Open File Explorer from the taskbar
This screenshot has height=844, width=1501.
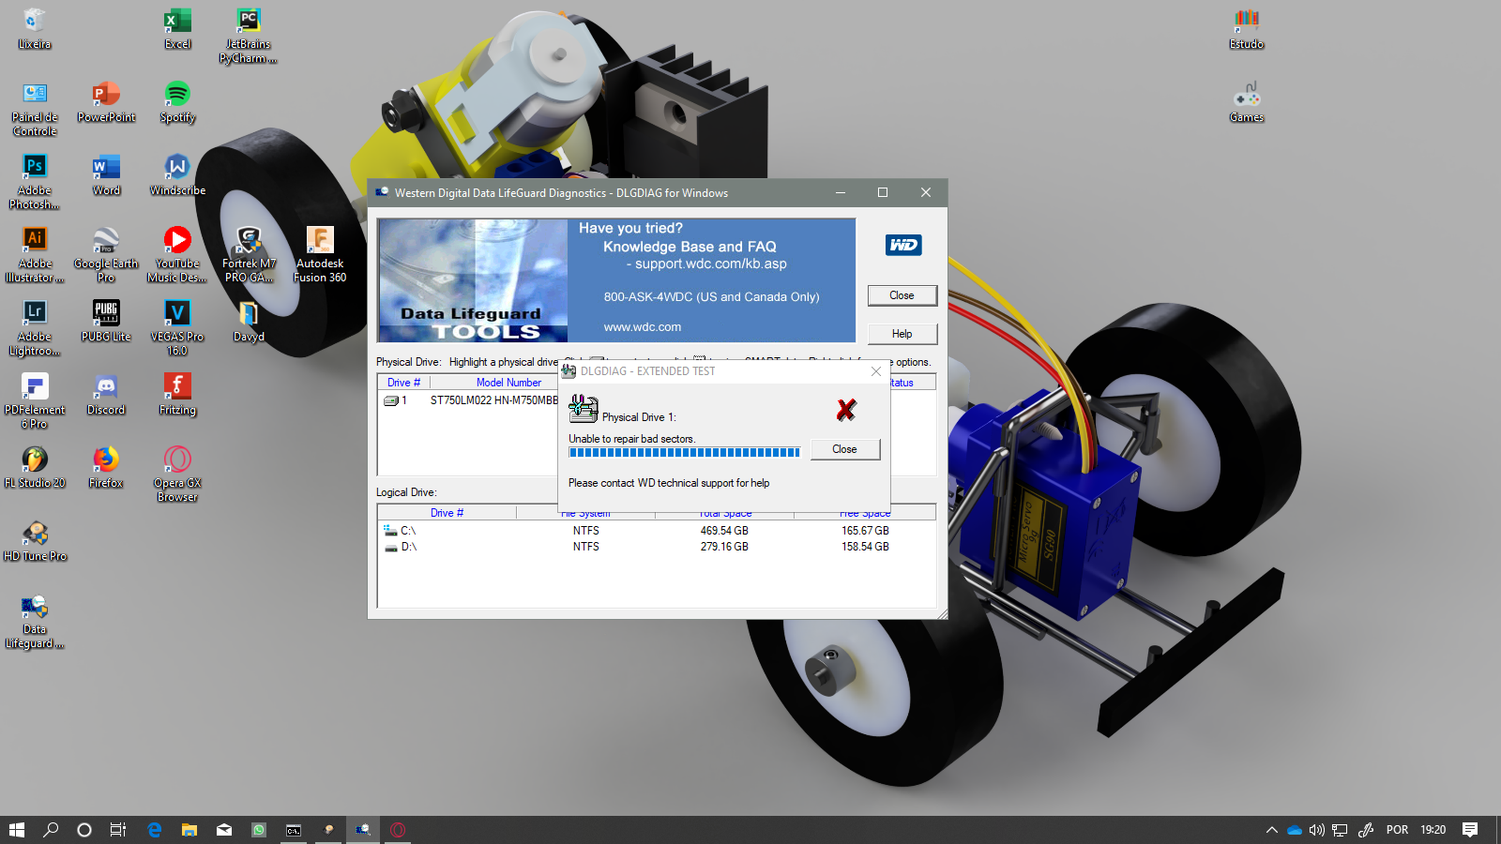(189, 830)
